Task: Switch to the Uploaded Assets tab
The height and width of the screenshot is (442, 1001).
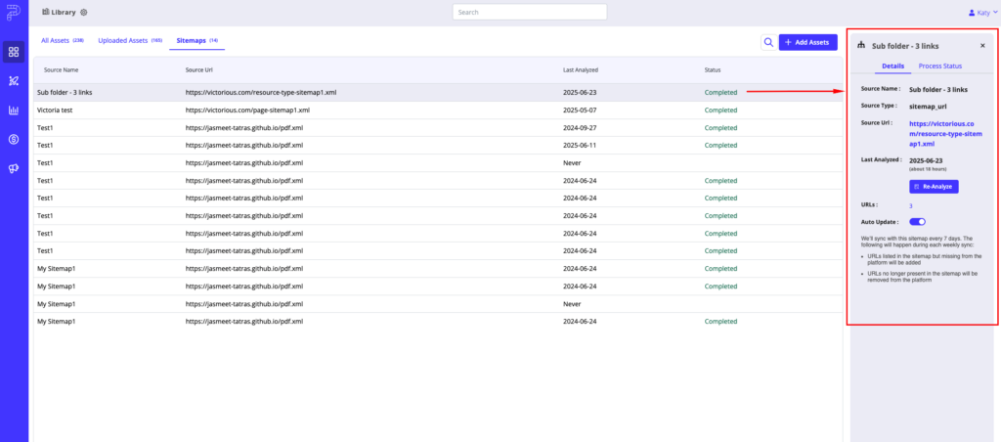Action: pos(130,40)
